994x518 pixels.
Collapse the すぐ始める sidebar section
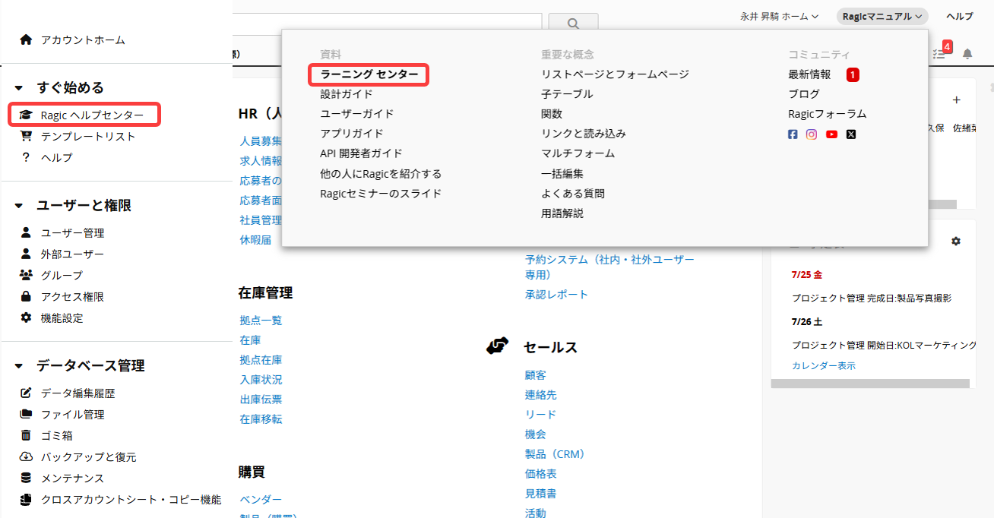pos(19,88)
